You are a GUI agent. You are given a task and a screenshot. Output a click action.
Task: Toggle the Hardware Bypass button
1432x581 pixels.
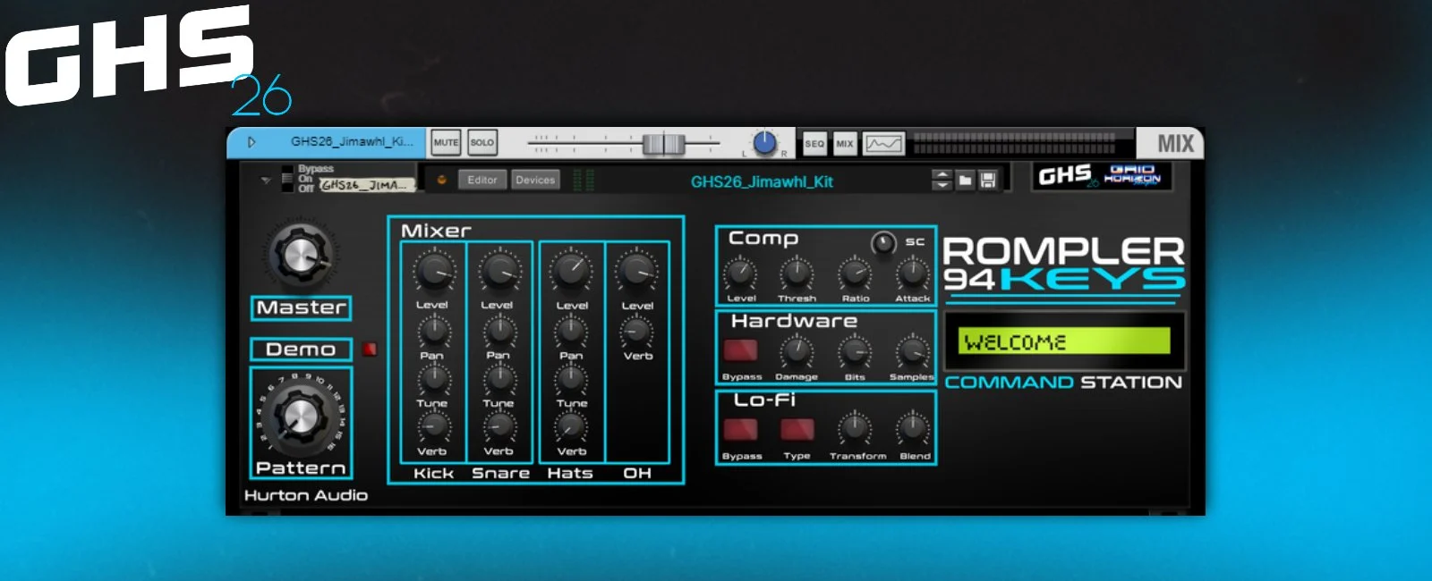click(x=740, y=350)
